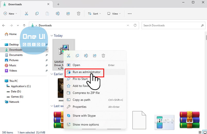Select Documents in the navigation pane
The width and height of the screenshot is (207, 134).
click(x=16, y=55)
